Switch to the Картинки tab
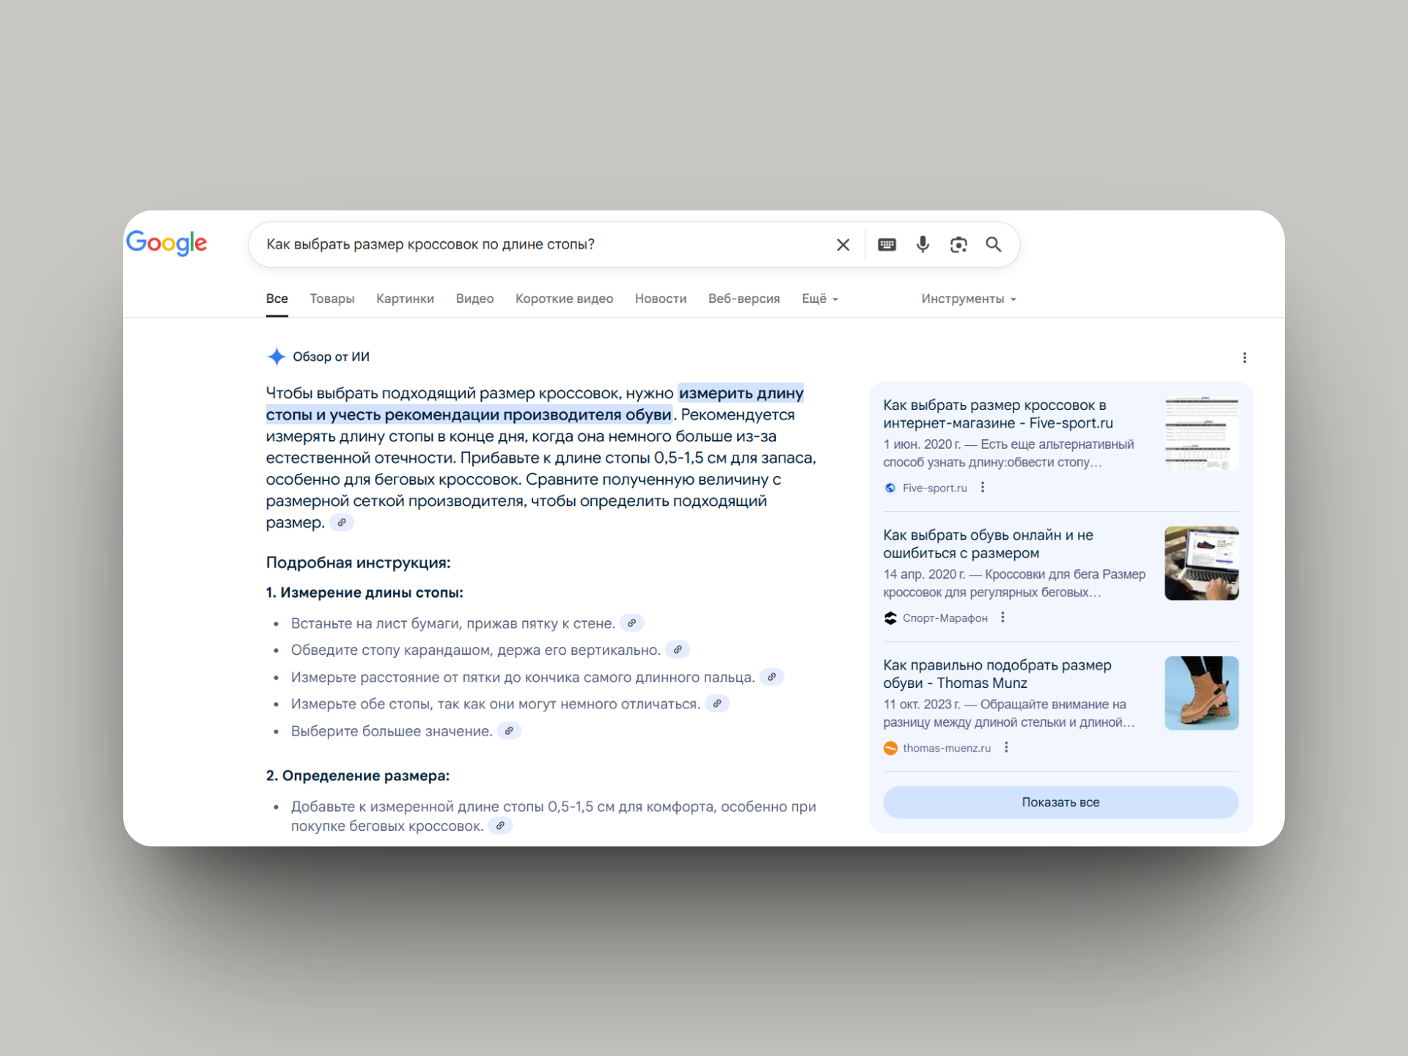Screen dimensions: 1408x1056 click(405, 298)
